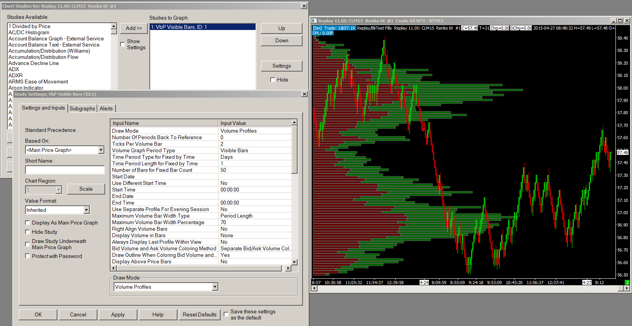Open the Based On dropdown
The height and width of the screenshot is (326, 632).
(101, 150)
